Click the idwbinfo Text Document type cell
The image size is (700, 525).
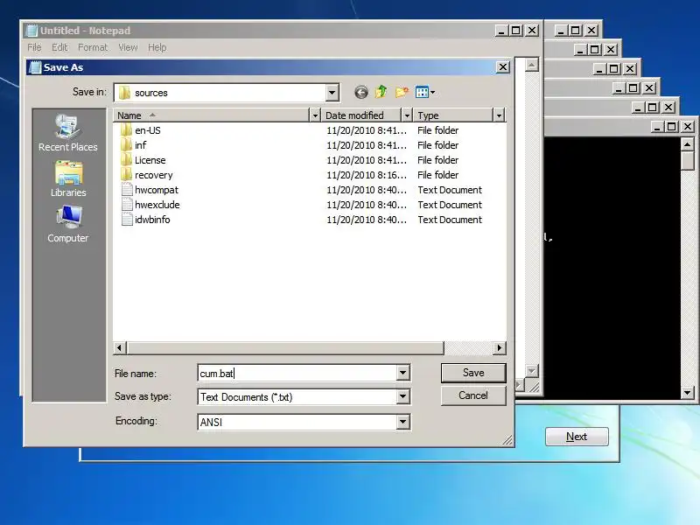tap(450, 220)
